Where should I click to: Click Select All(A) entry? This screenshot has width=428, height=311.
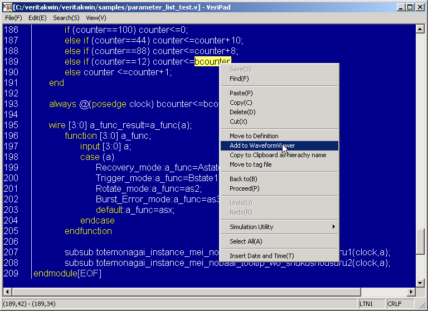pyautogui.click(x=246, y=241)
